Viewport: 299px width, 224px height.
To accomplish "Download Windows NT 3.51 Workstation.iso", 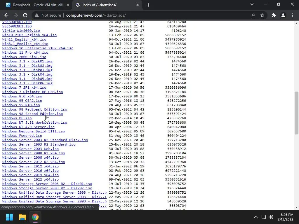I will 34,123.
